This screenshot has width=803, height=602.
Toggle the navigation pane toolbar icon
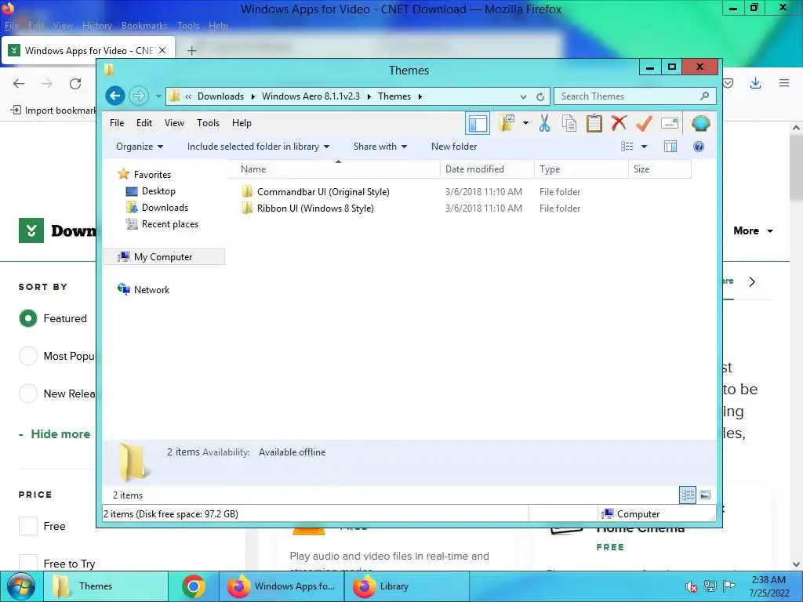pyautogui.click(x=478, y=123)
